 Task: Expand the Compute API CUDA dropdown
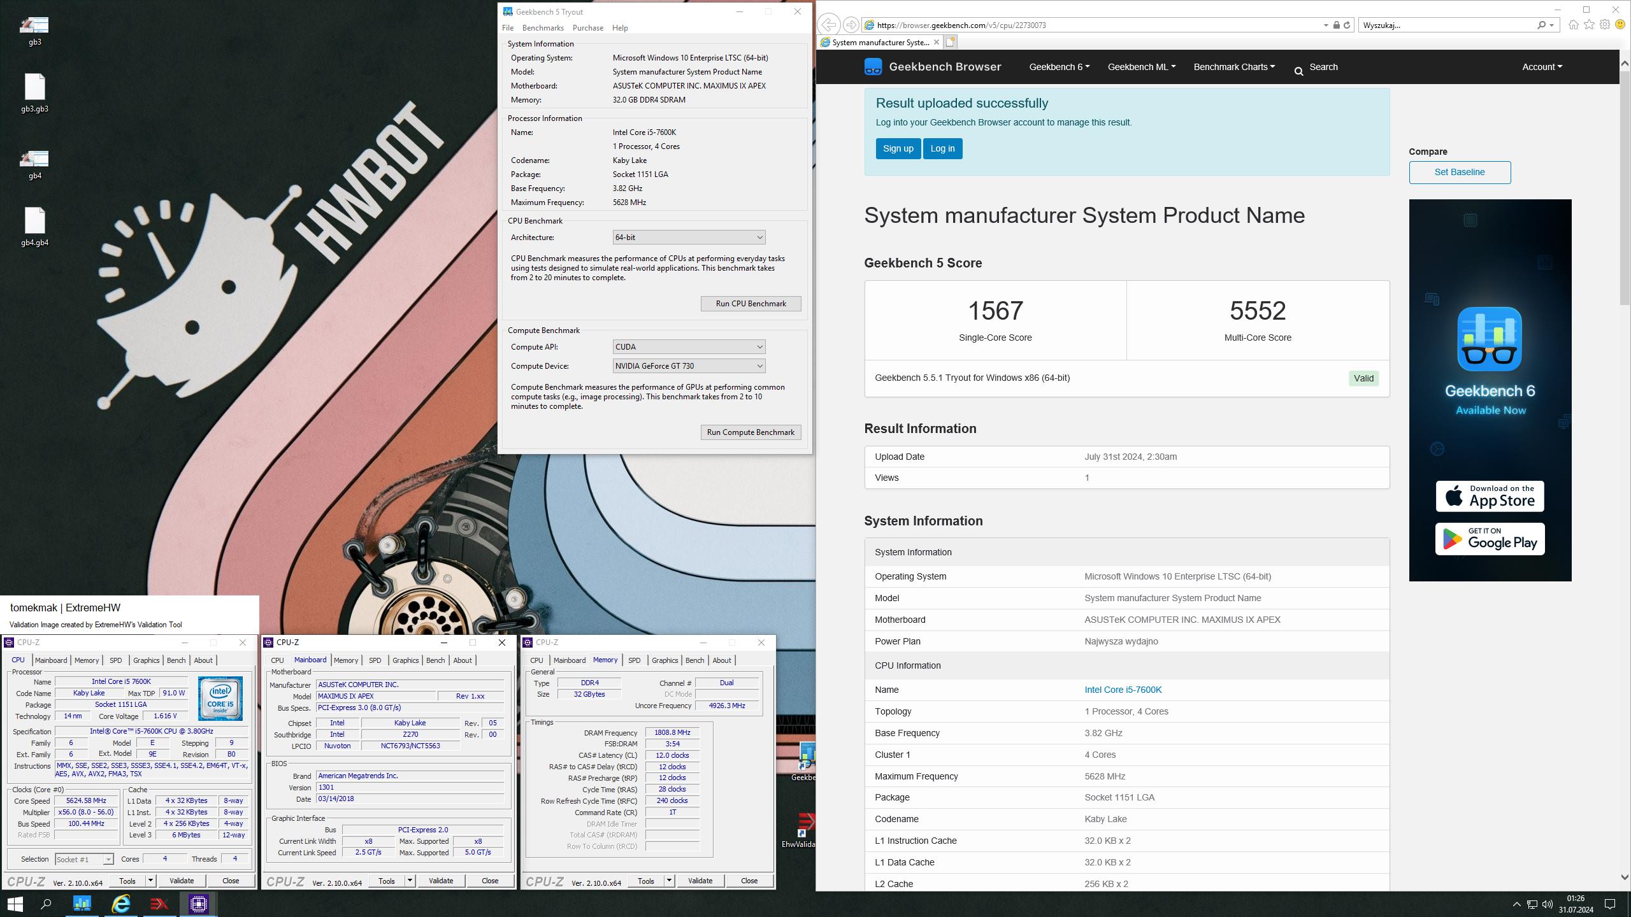coord(689,347)
